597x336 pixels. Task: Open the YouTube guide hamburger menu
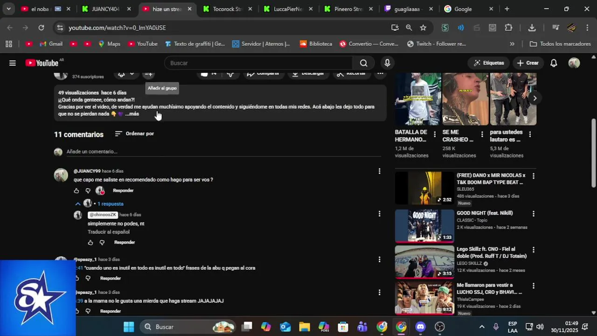click(x=13, y=63)
